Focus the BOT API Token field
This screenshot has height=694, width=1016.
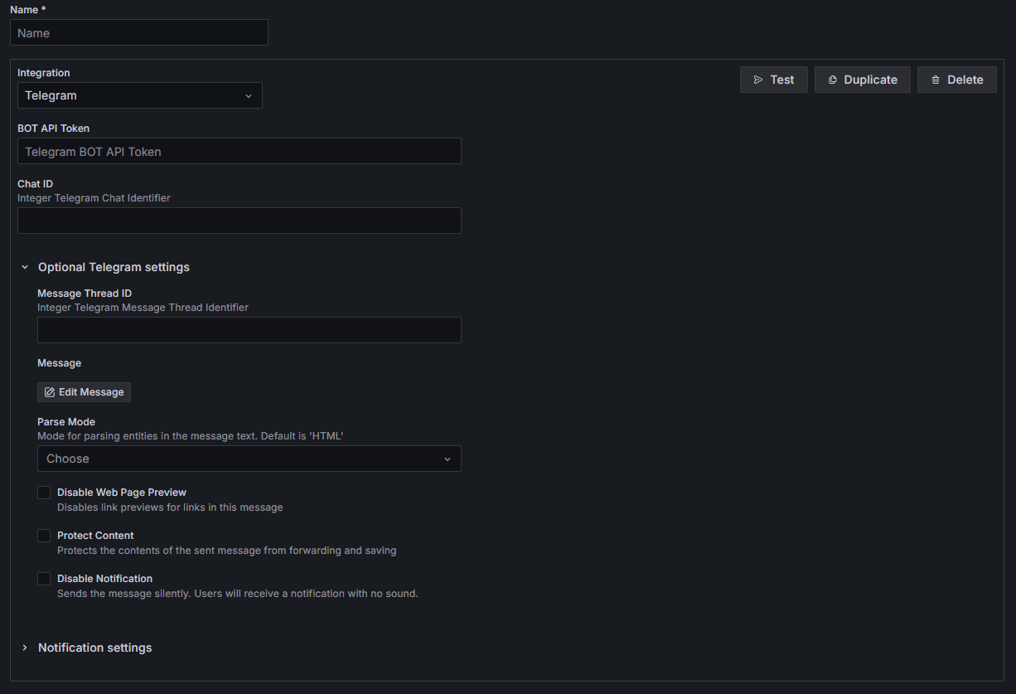[x=239, y=151]
